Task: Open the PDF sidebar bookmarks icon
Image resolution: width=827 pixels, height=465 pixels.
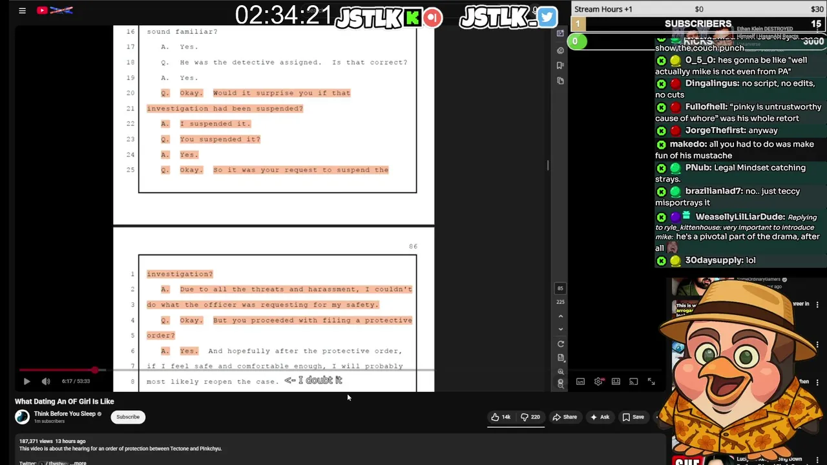Action: pos(560,65)
